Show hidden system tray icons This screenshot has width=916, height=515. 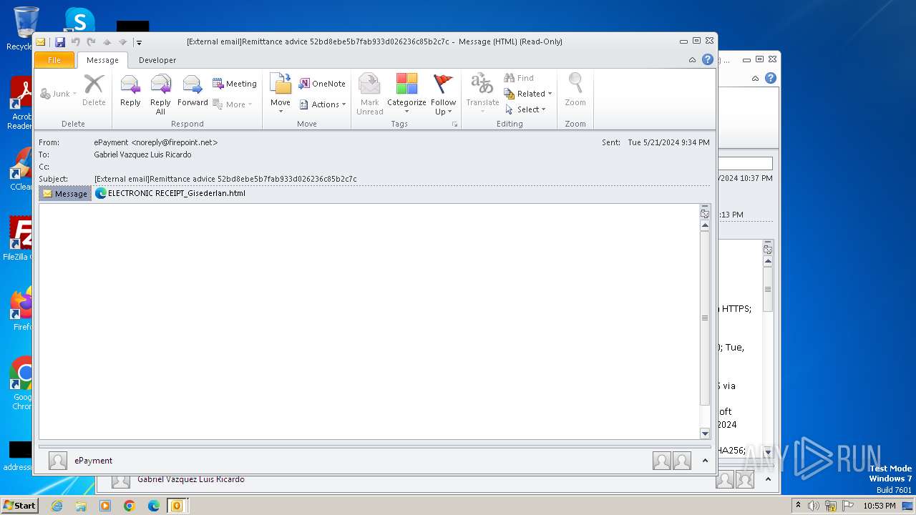click(799, 505)
